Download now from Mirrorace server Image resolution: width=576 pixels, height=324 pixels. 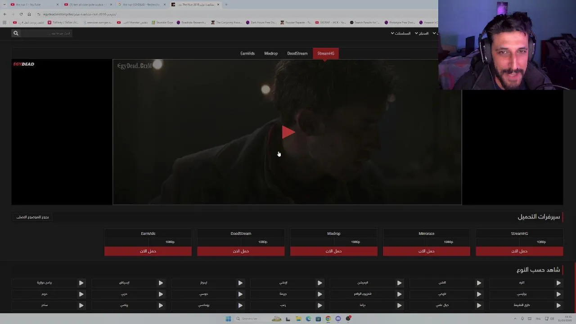427,251
